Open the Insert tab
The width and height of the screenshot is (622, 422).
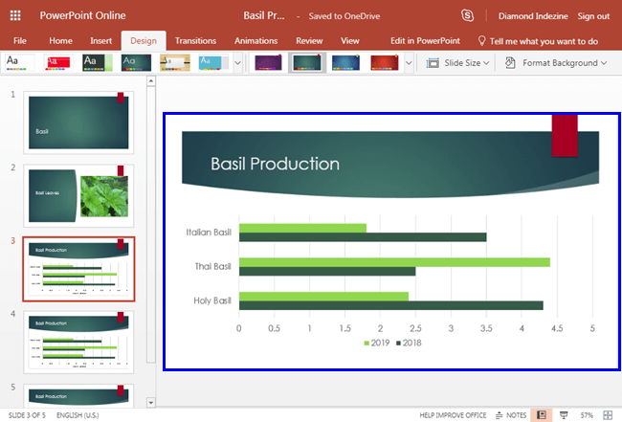coord(100,41)
